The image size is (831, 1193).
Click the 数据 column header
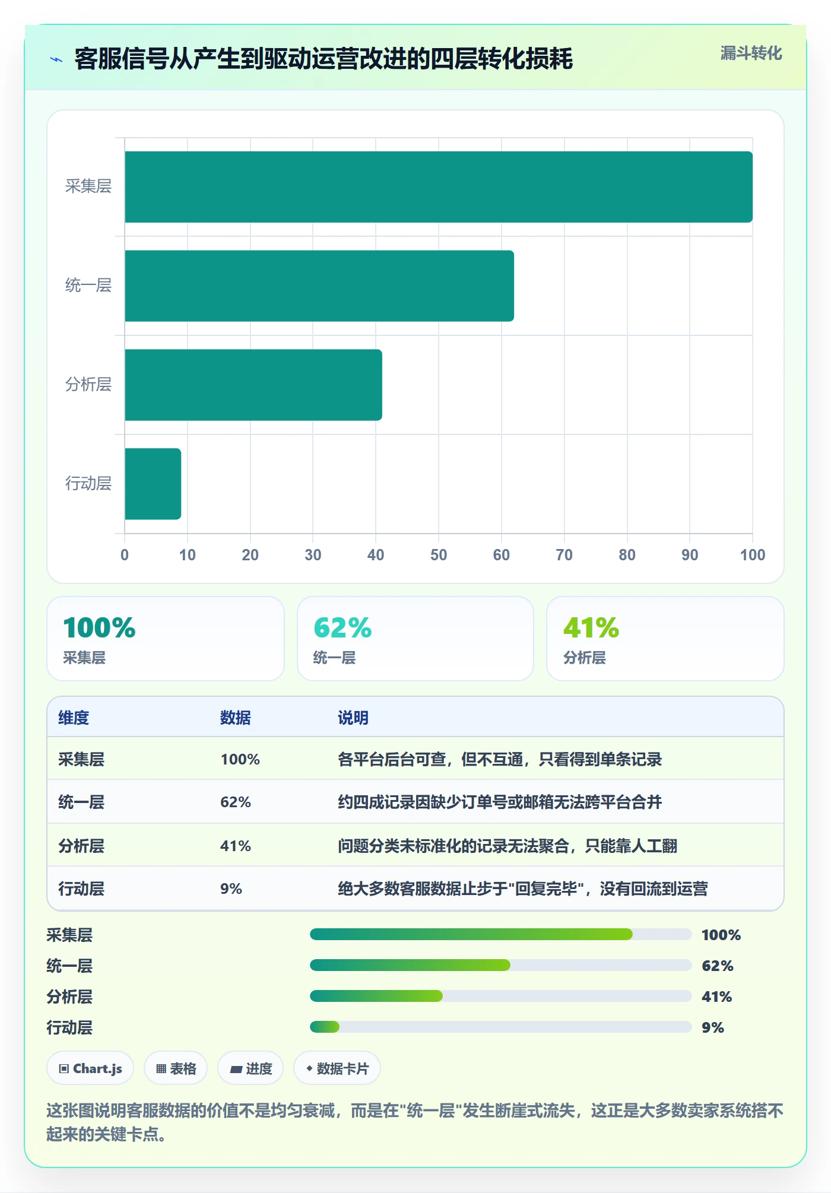tap(236, 718)
